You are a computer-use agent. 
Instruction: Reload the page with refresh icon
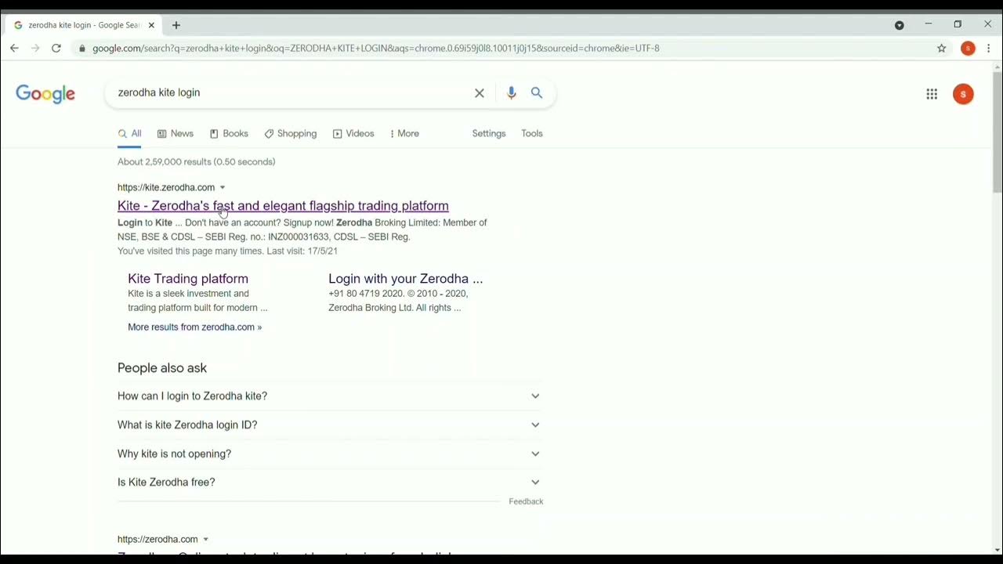(x=56, y=48)
